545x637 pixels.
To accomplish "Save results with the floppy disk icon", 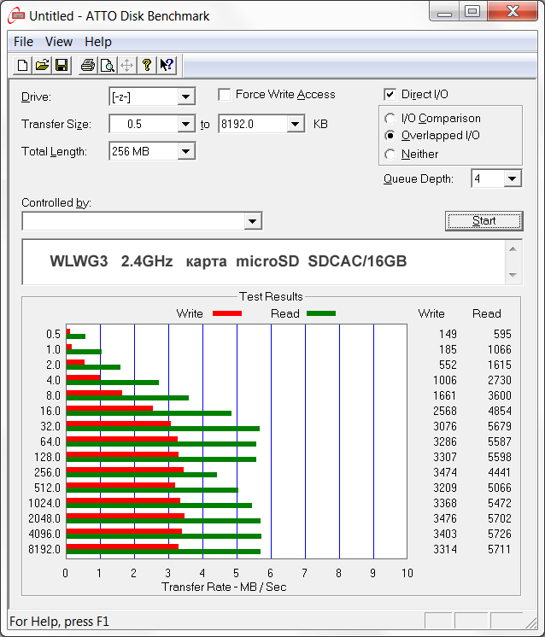I will coord(62,65).
